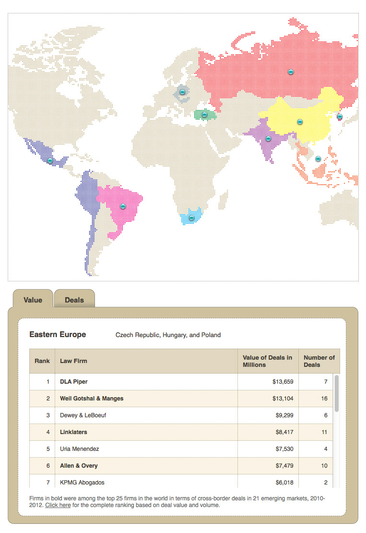The image size is (366, 533).
Task: Select the China map marker
Action: pos(299,121)
